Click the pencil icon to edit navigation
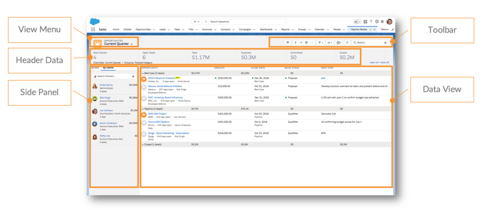 click(393, 29)
